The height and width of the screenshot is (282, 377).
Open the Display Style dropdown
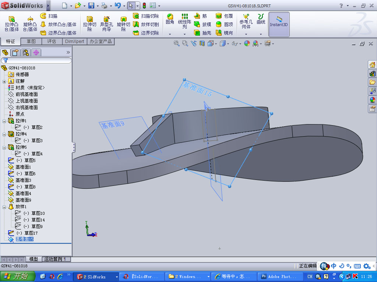pyautogui.click(x=228, y=44)
